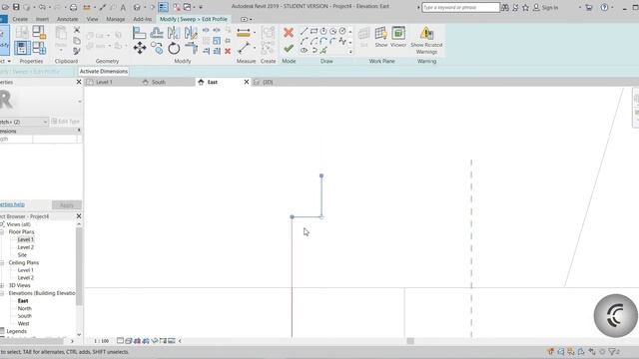Collapse the Floor Plans tree node
639x359 pixels.
[2, 232]
